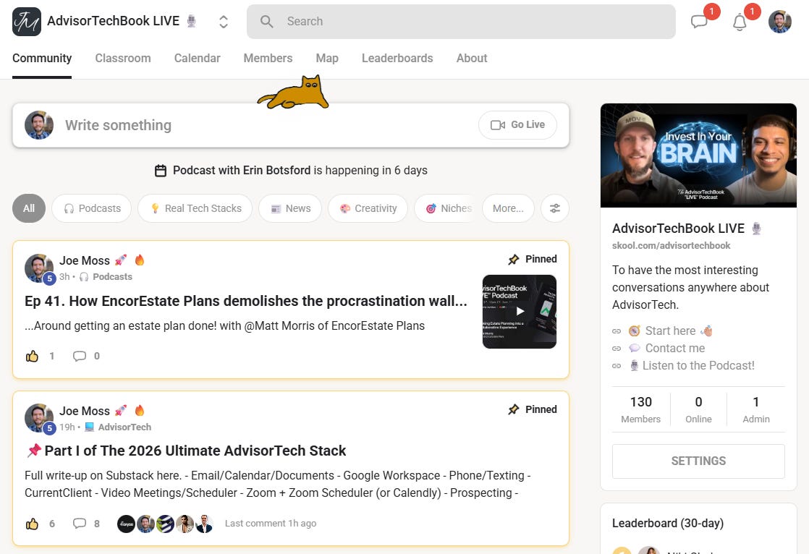Click the magnifying glass search icon
Screen dimensions: 809x554
click(267, 22)
